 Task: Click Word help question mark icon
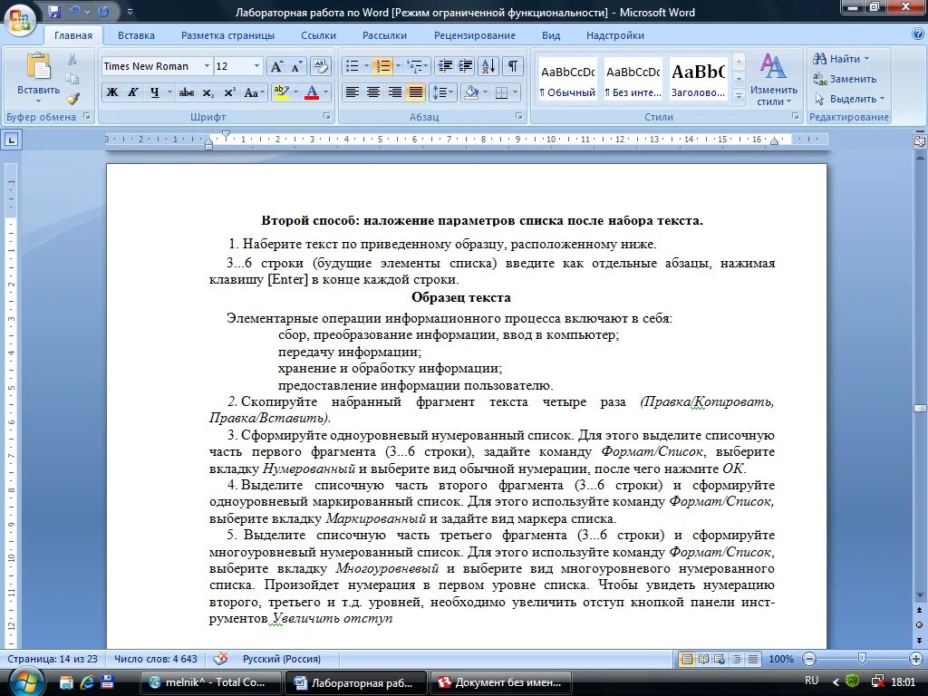point(917,34)
